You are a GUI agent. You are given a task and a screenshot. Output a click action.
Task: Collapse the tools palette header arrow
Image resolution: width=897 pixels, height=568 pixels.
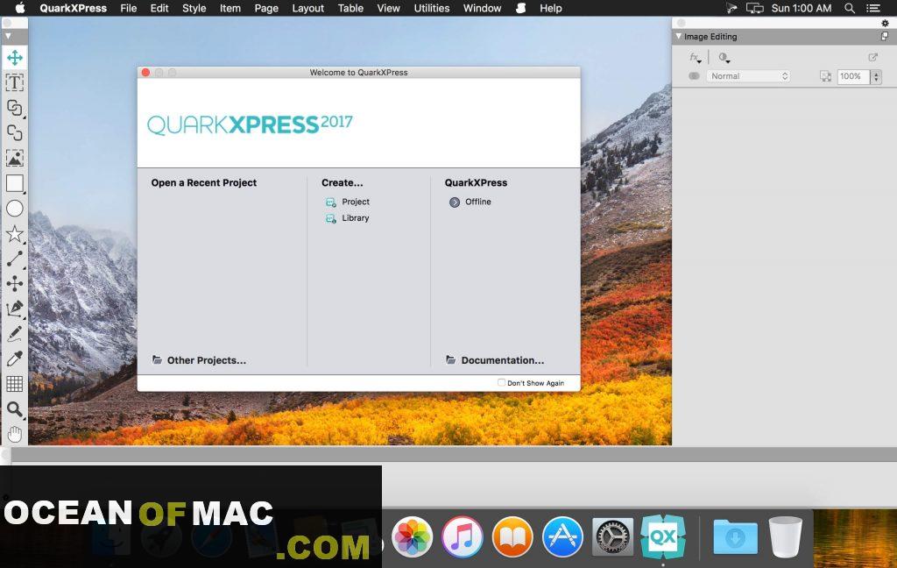[7, 36]
